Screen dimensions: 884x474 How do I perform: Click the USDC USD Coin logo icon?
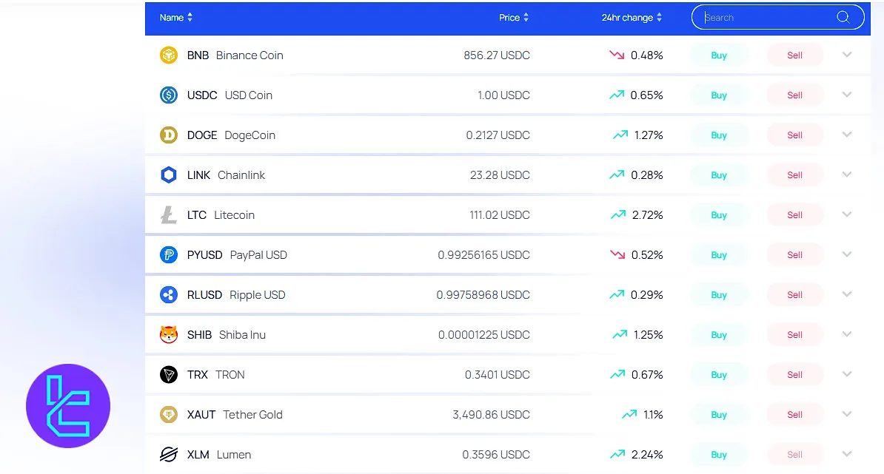(x=169, y=95)
